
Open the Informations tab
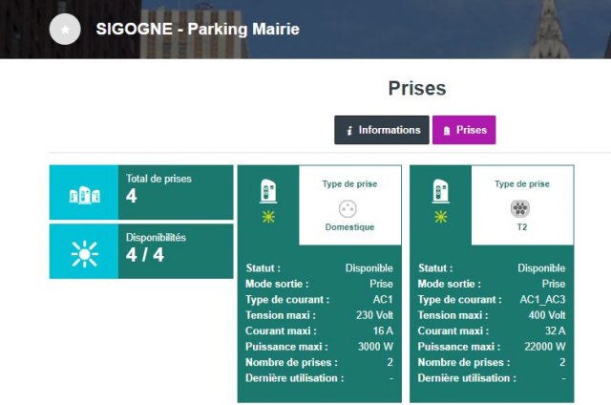click(382, 130)
